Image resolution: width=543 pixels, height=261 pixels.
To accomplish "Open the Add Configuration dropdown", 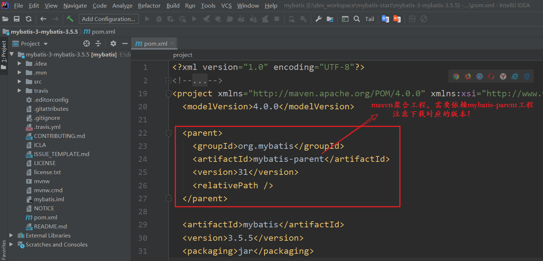I will point(109,19).
